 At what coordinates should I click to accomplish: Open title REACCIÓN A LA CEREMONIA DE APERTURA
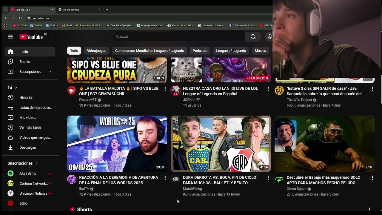coord(119,180)
